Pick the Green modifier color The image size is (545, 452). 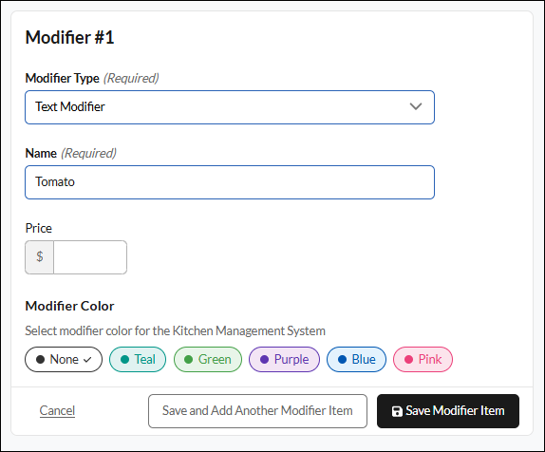coord(208,359)
